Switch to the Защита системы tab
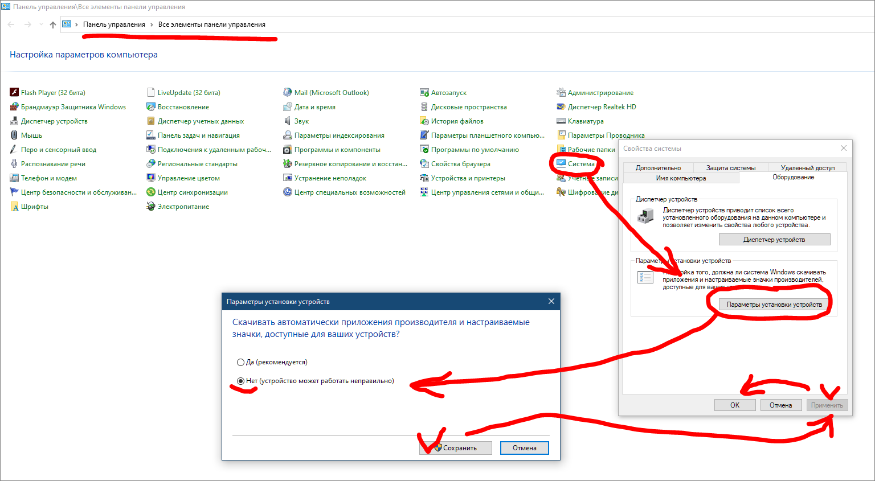 tap(731, 168)
